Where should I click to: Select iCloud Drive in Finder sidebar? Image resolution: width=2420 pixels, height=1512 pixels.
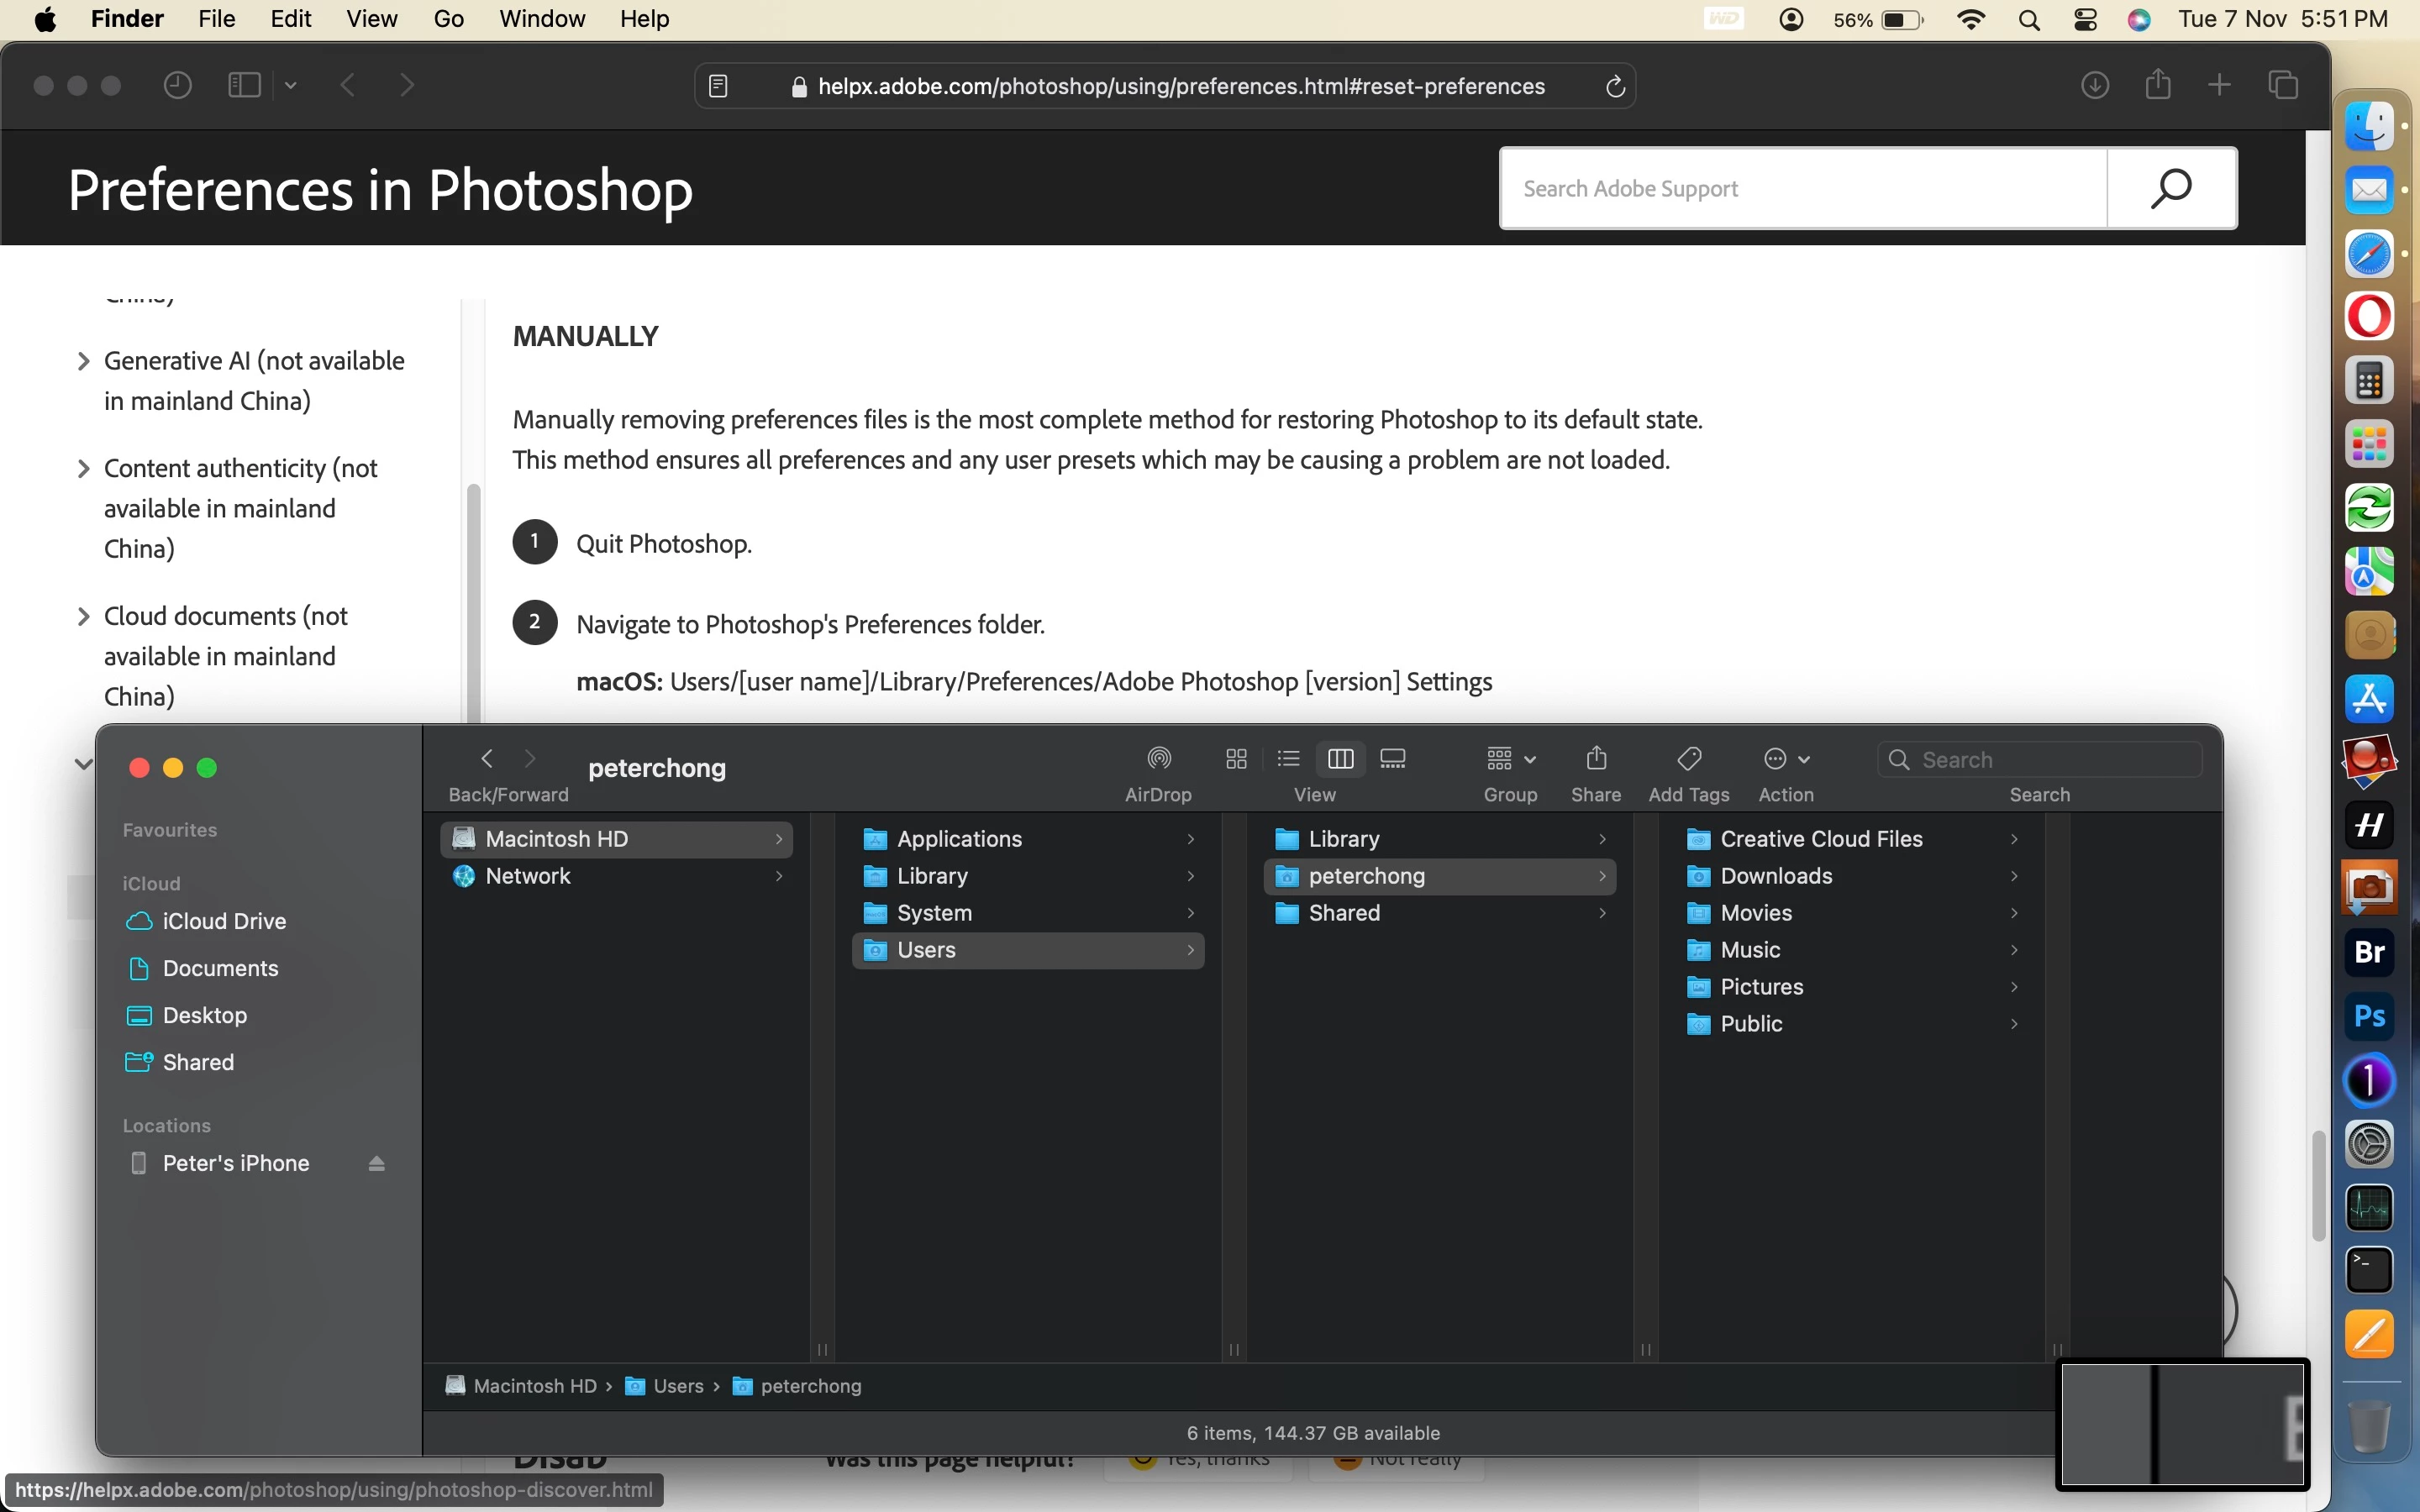click(x=224, y=921)
